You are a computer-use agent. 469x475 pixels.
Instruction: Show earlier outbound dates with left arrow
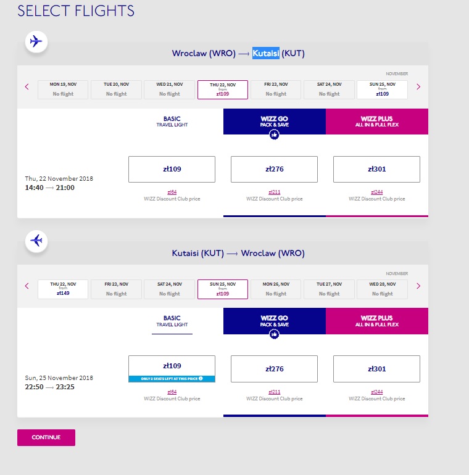coord(27,87)
